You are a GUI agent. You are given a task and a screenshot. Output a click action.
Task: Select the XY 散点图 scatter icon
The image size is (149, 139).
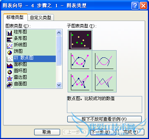click(10, 59)
